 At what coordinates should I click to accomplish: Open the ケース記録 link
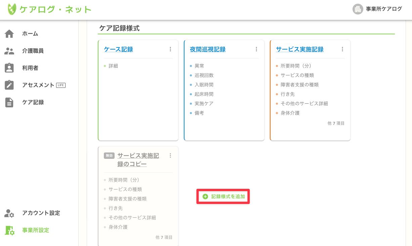click(x=118, y=49)
